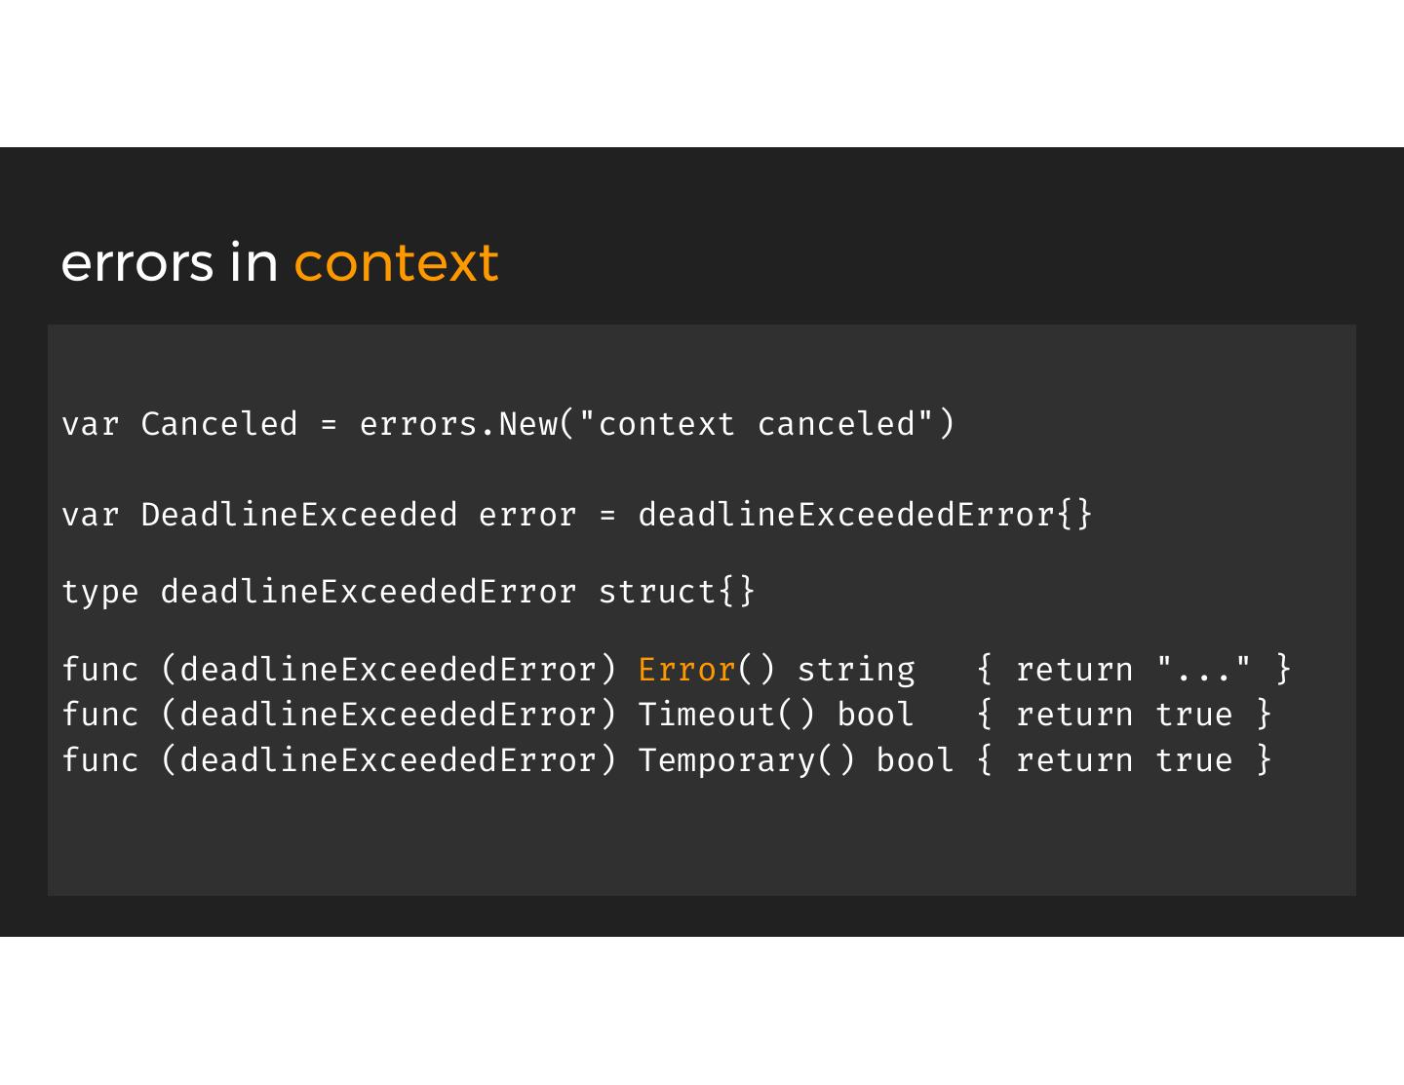
Task: Click the "string" return type
Action: coord(856,670)
